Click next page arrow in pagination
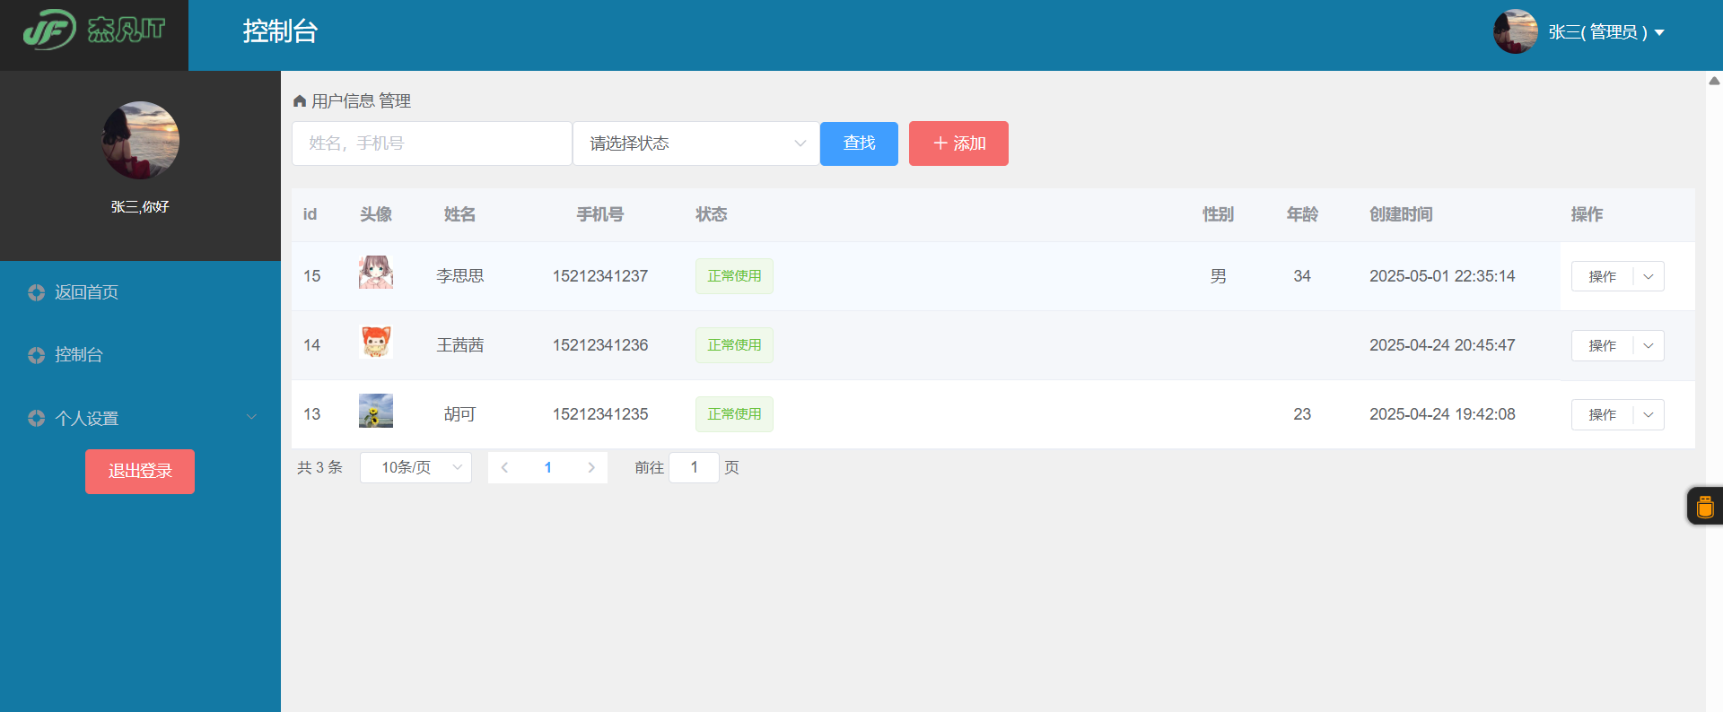1723x712 pixels. (591, 467)
